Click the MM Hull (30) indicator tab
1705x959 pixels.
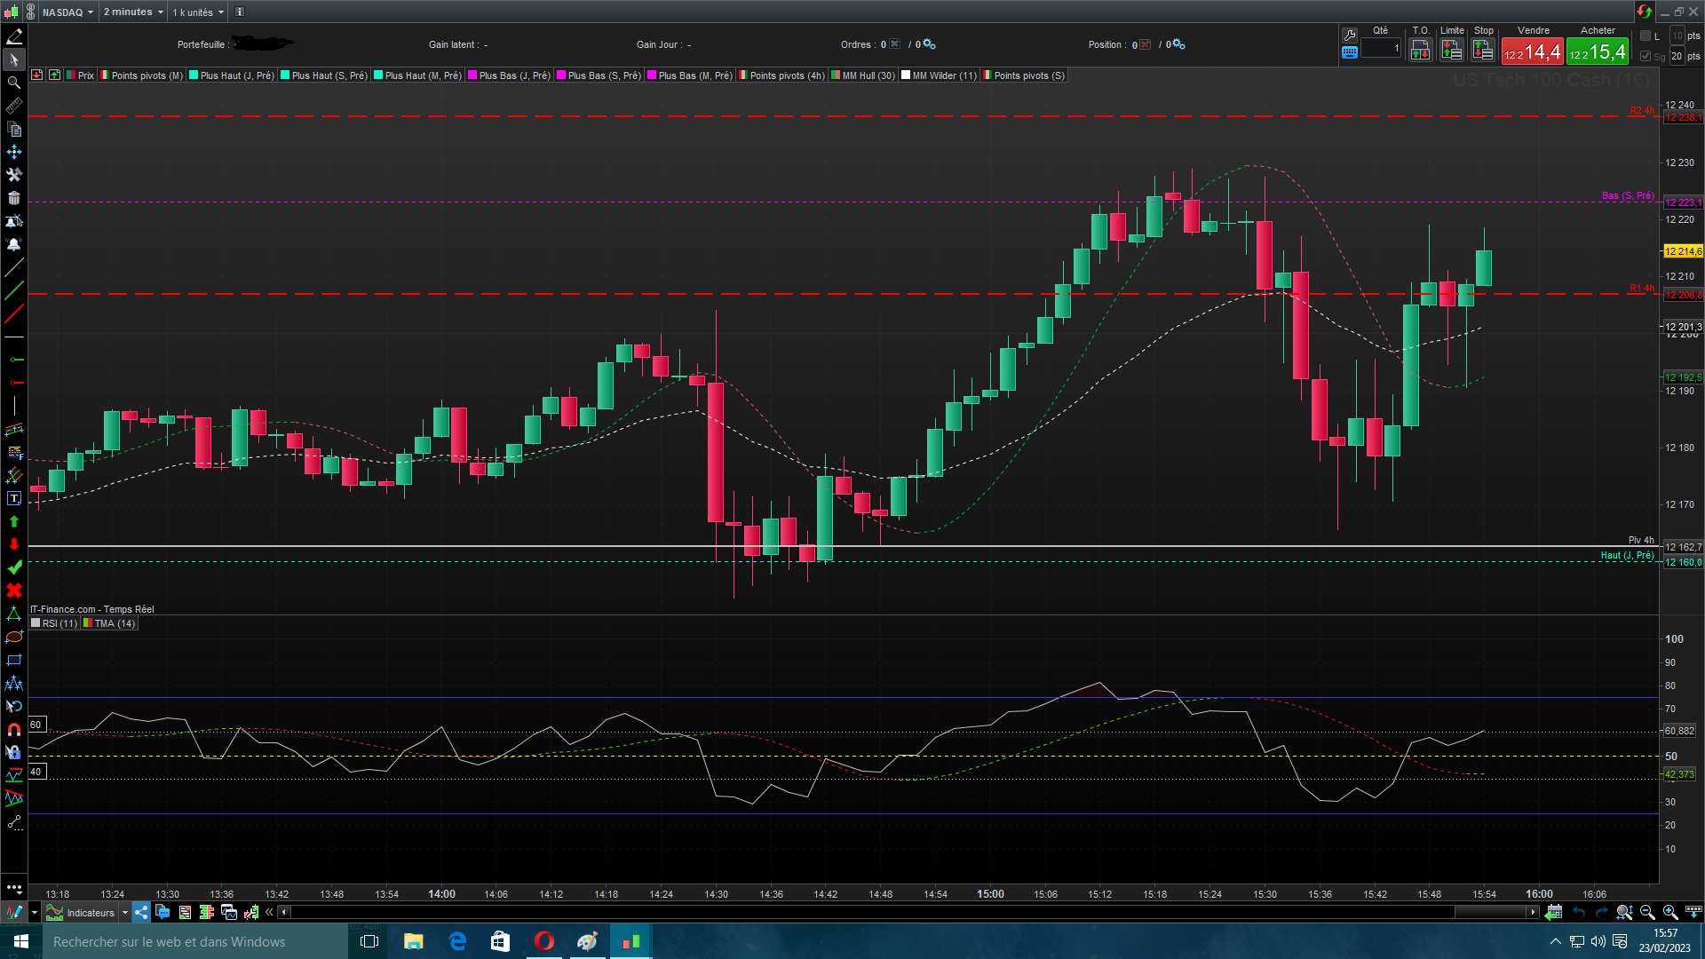(x=863, y=75)
